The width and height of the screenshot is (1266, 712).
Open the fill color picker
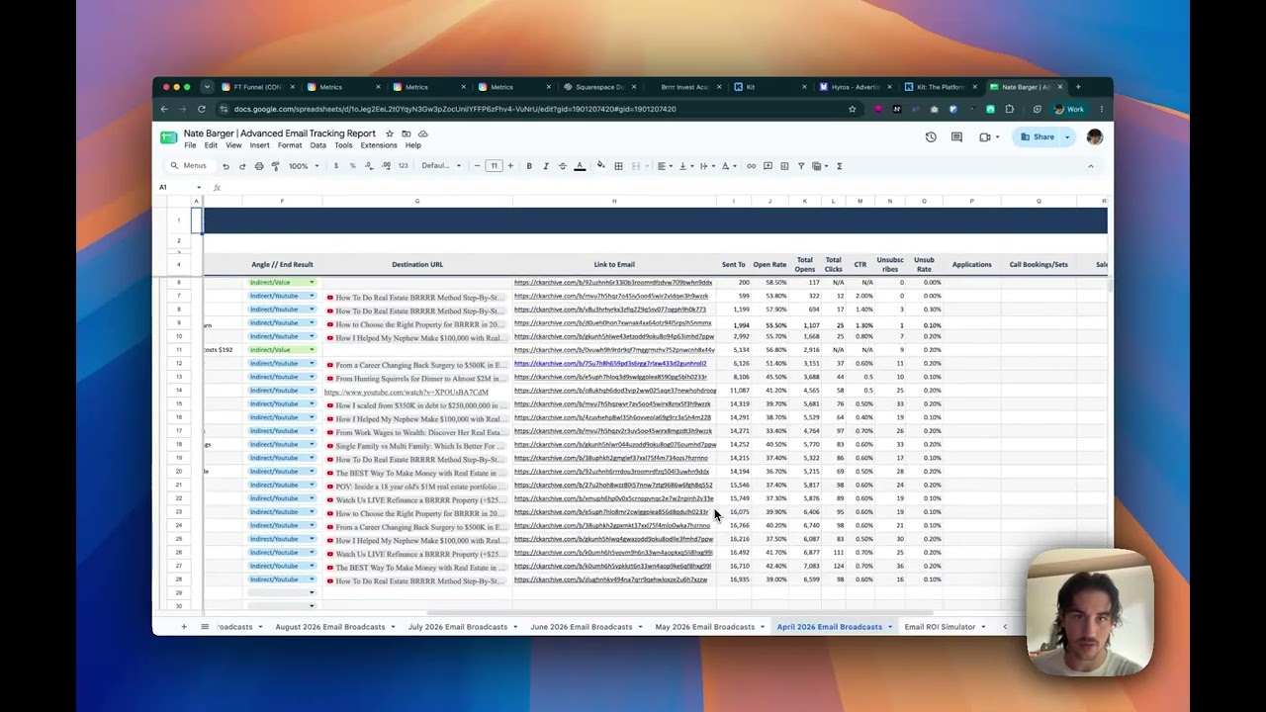point(600,166)
